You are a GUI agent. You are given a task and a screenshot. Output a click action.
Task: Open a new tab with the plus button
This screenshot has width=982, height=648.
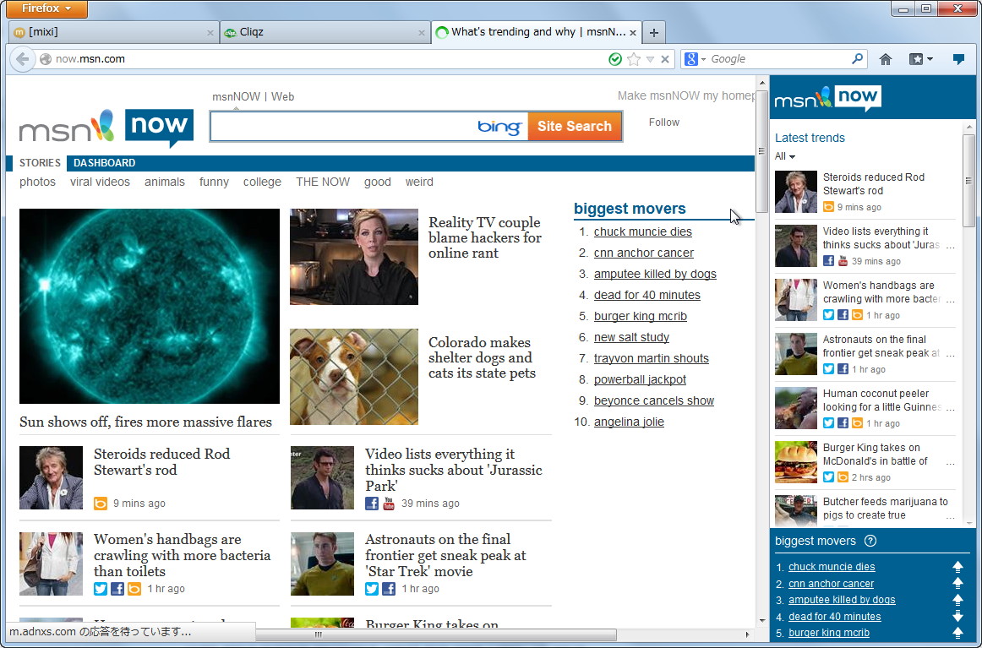[653, 33]
